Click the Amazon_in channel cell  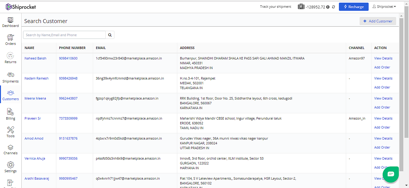[x=357, y=118]
